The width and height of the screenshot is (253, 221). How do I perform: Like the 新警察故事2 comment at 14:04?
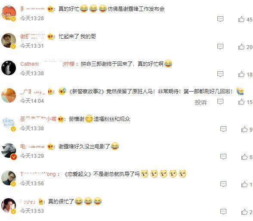(241, 102)
